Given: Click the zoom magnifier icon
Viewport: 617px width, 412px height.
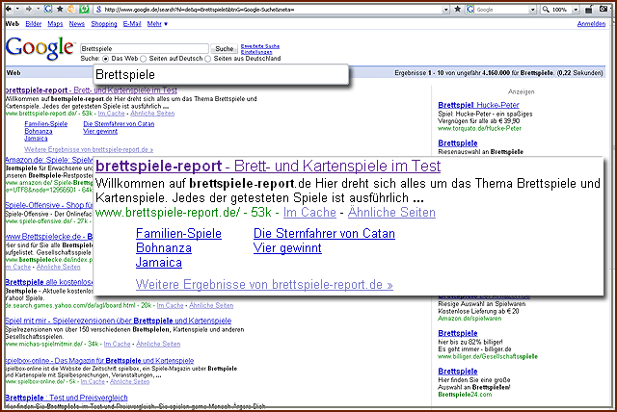Looking at the screenshot, I should pyautogui.click(x=546, y=9).
